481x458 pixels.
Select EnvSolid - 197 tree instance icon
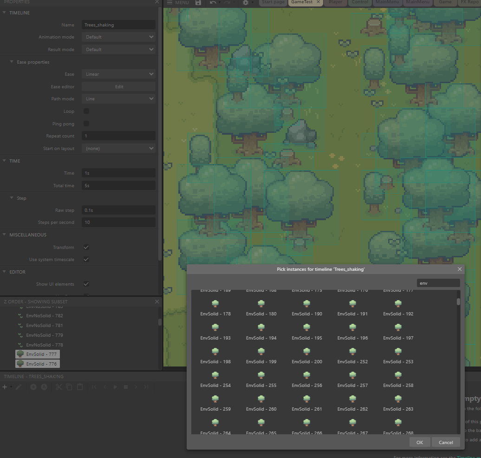[x=398, y=327]
